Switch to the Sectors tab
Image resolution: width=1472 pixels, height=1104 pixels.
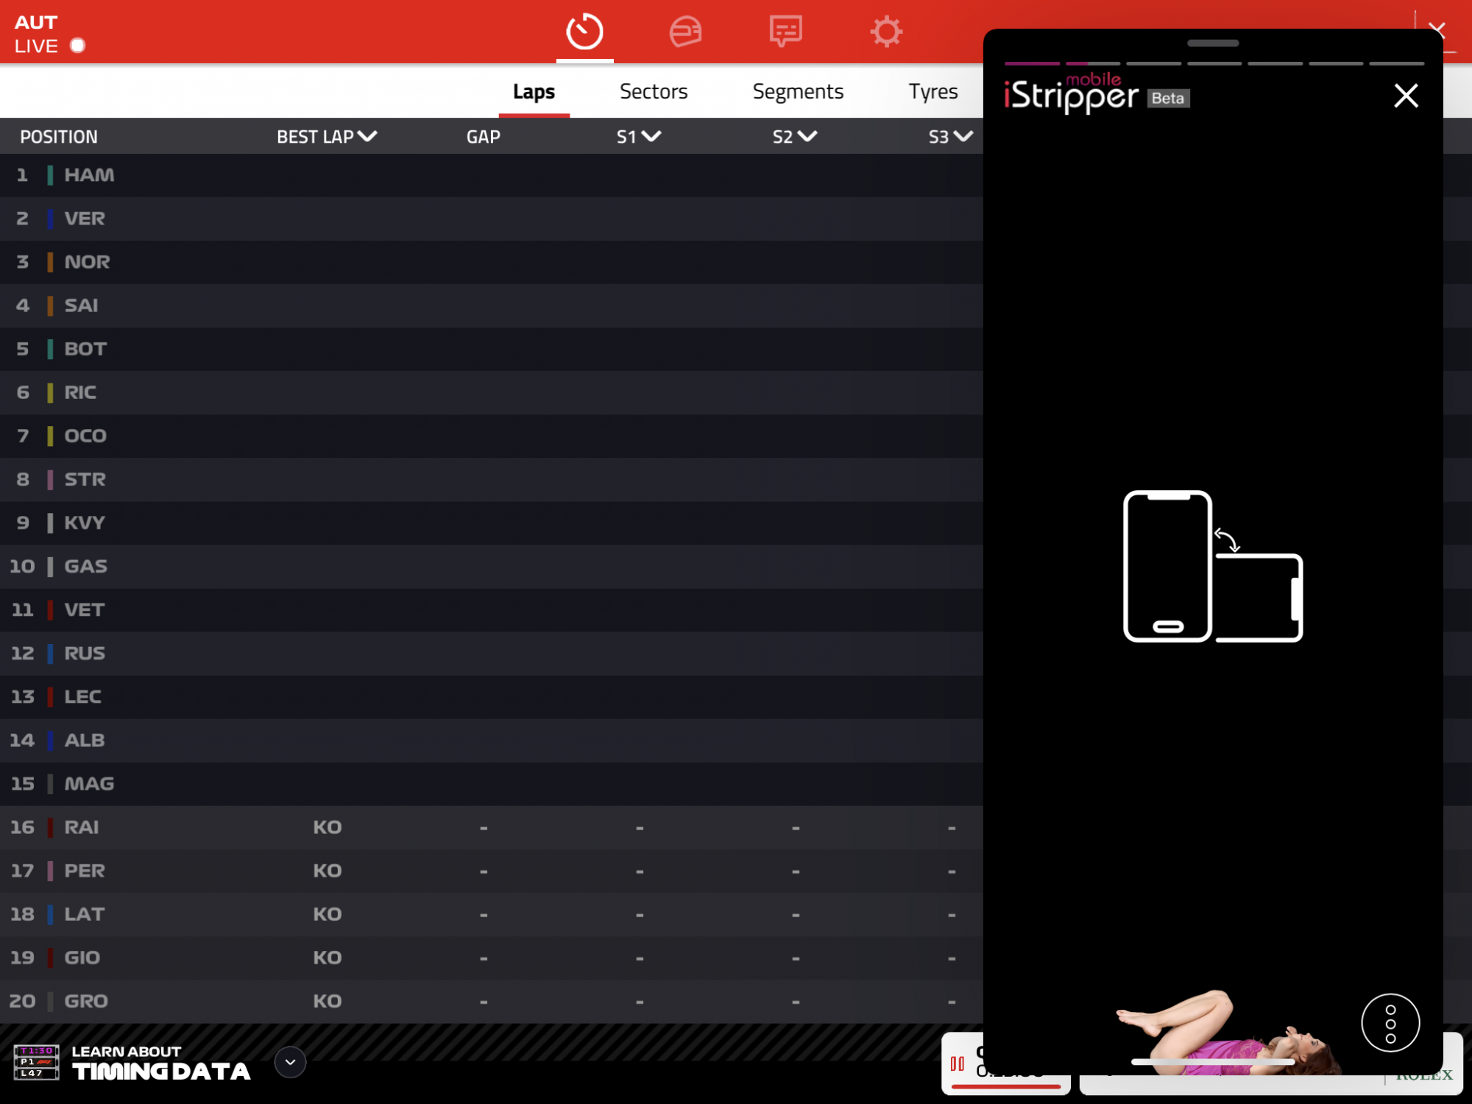click(x=654, y=91)
